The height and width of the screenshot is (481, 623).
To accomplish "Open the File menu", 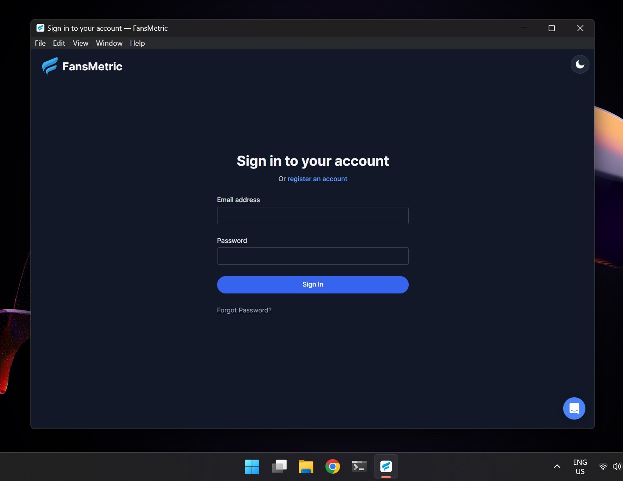I will 40,43.
